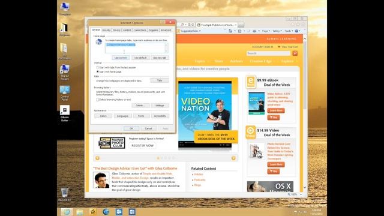Switch to the Privacy tab
Screen dimensions: 384x216
116,30
